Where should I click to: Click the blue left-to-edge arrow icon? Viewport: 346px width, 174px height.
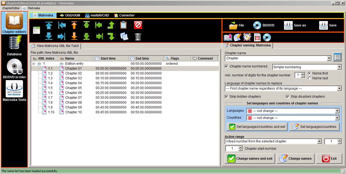tap(62, 25)
